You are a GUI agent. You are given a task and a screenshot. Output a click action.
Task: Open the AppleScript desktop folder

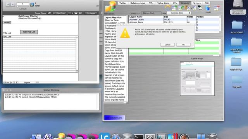(x=236, y=64)
